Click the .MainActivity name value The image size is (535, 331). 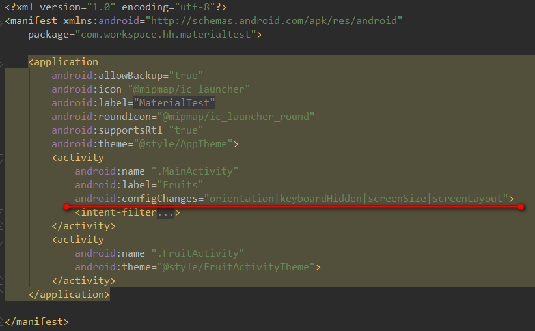click(195, 171)
